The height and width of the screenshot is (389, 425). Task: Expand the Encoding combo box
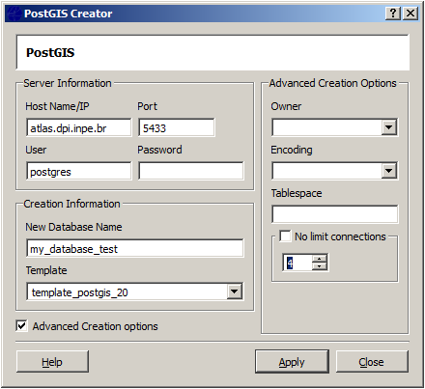click(389, 171)
